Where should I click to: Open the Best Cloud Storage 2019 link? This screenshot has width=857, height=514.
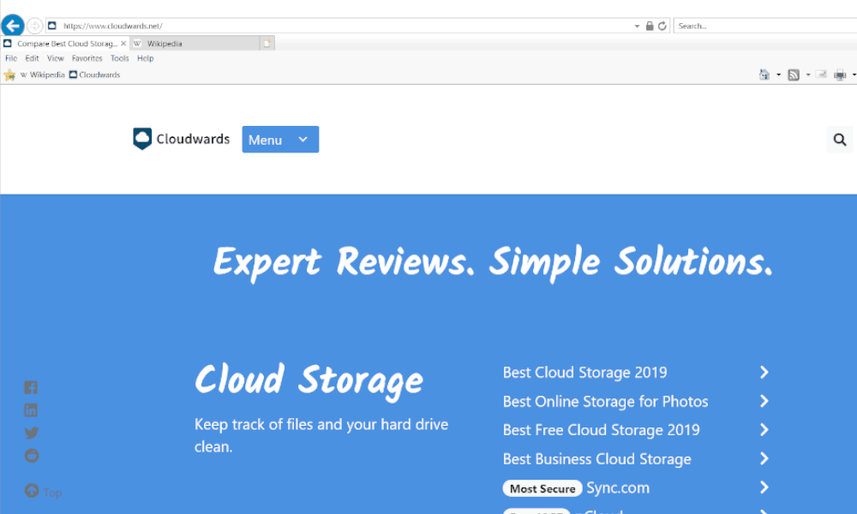(x=584, y=373)
